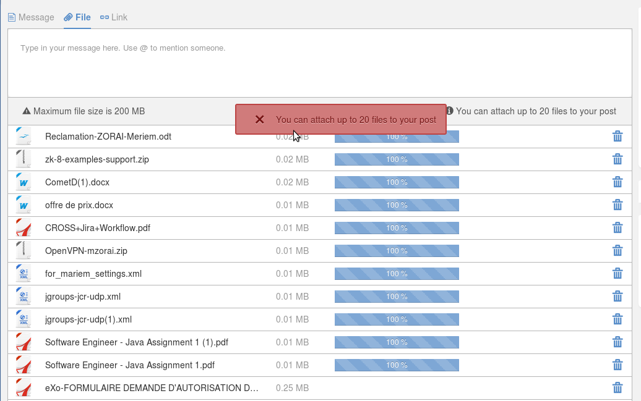Open the Link tab

114,17
